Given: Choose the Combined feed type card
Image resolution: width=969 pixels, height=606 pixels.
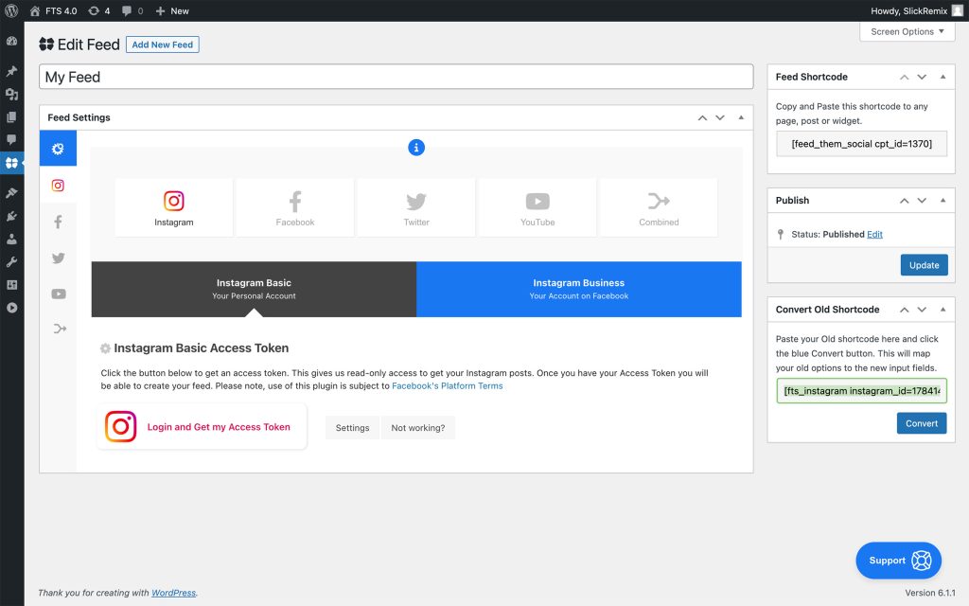Looking at the screenshot, I should click(659, 207).
